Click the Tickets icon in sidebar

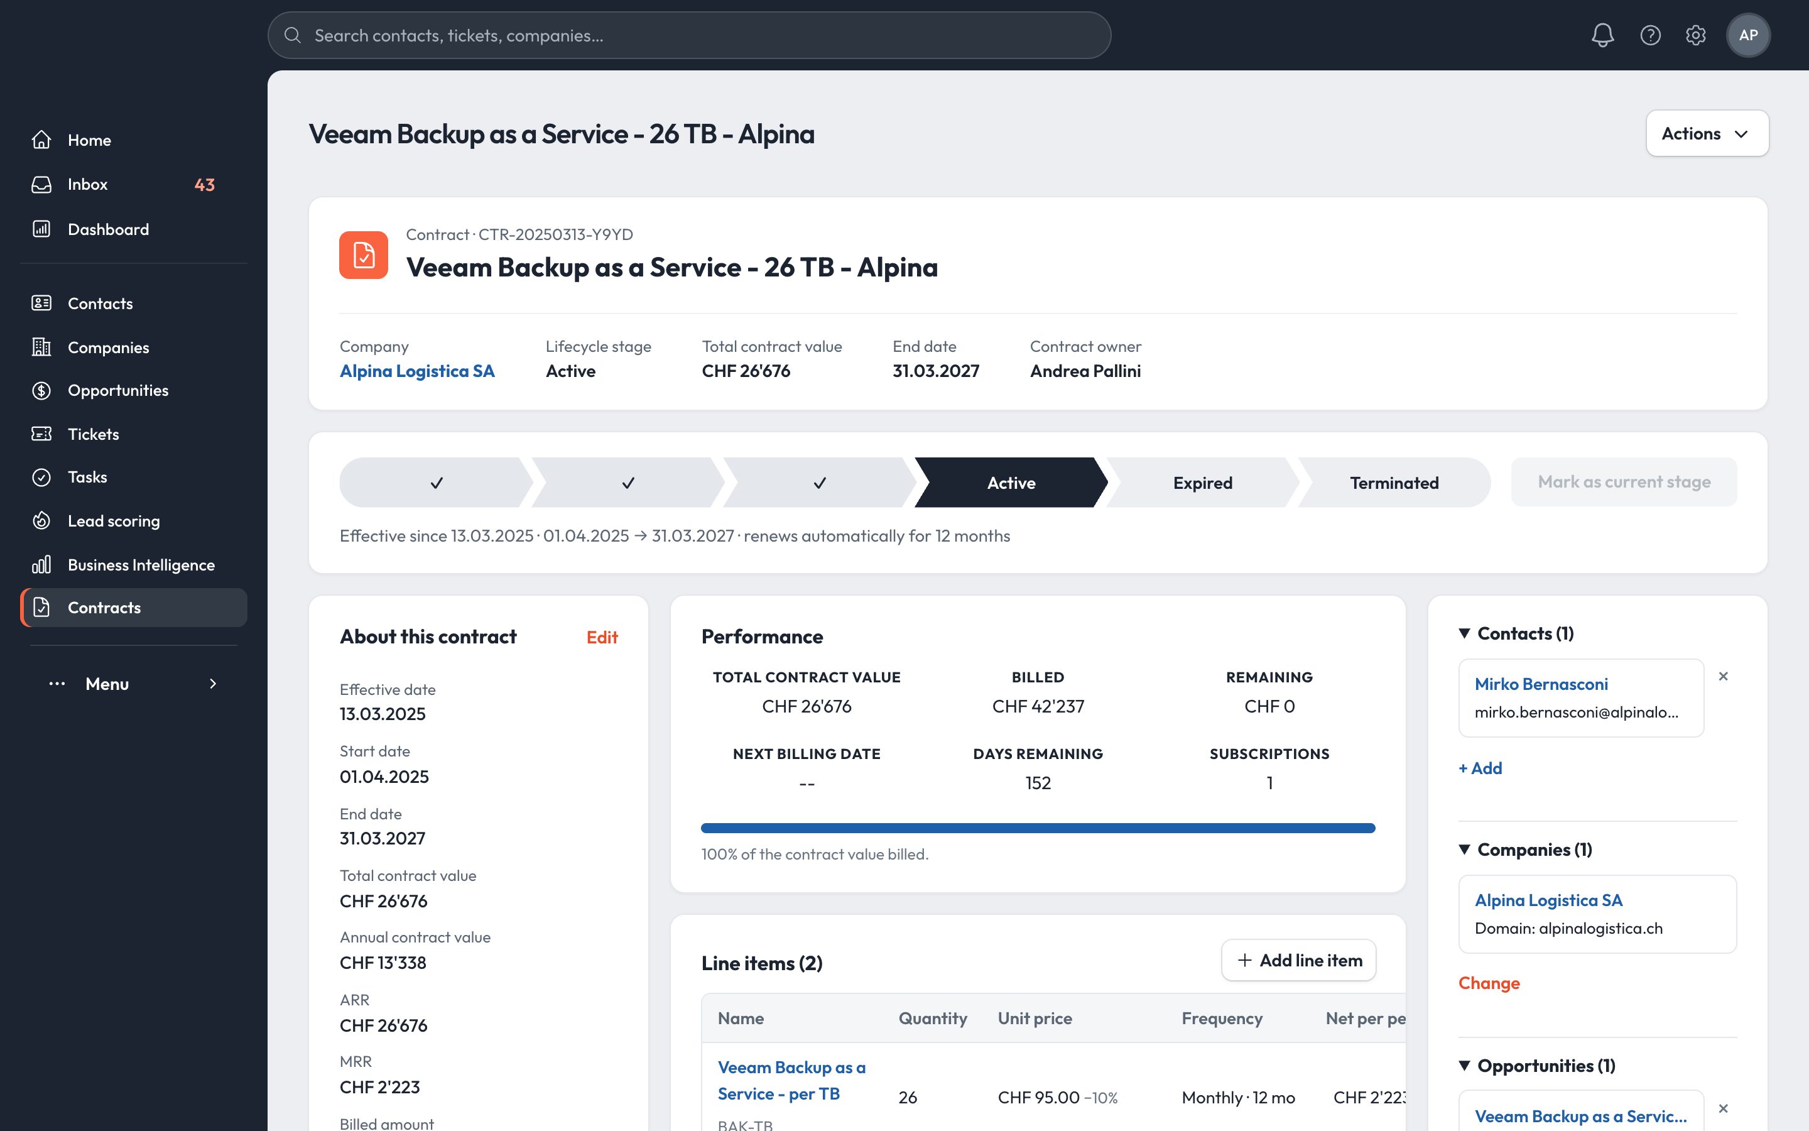[42, 434]
